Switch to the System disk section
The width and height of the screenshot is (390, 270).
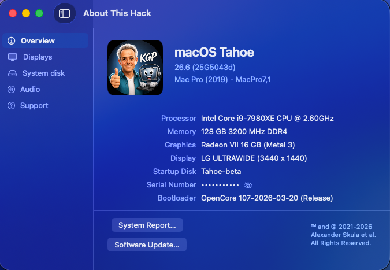43,73
